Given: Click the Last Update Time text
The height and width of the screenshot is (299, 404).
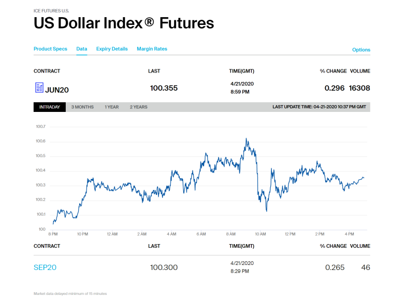Looking at the screenshot, I should click(319, 107).
